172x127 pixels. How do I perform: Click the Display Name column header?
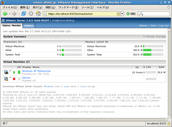point(31,67)
